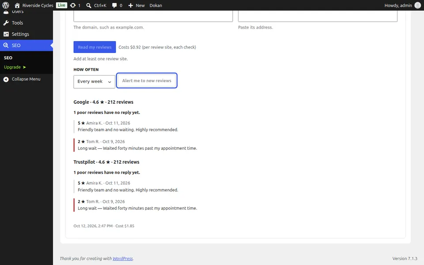Click the Version 7.1.3 footer text
The width and height of the screenshot is (424, 265).
[405, 258]
